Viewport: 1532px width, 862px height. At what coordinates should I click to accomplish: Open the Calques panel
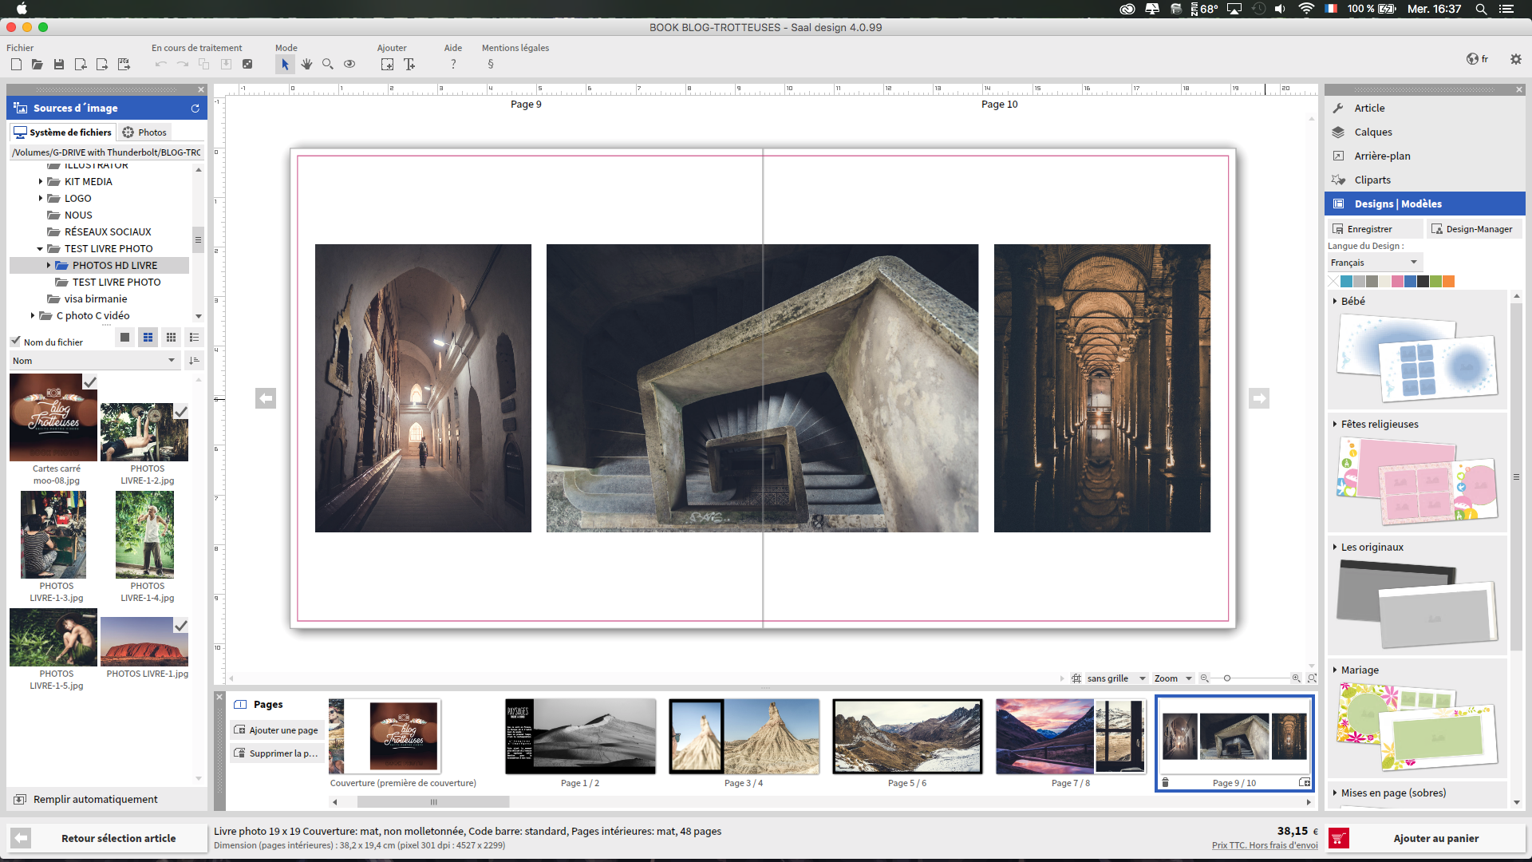[x=1372, y=132]
